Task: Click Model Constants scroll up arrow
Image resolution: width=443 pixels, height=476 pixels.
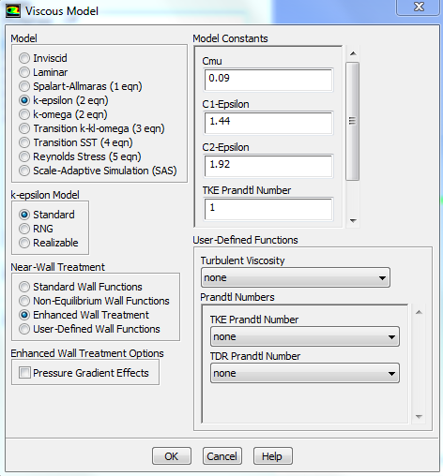Action: point(353,53)
